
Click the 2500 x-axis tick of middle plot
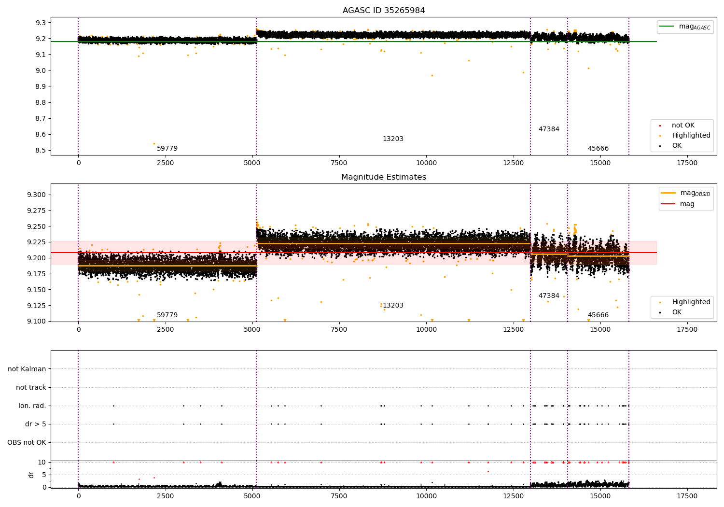pyautogui.click(x=166, y=330)
